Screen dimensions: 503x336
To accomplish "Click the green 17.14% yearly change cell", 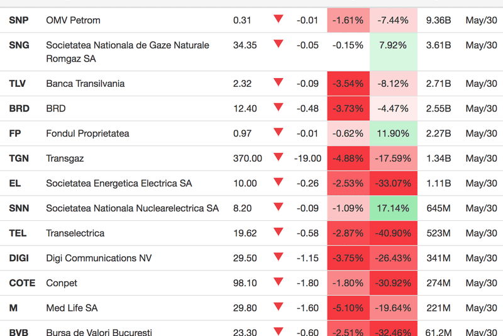I will click(393, 208).
